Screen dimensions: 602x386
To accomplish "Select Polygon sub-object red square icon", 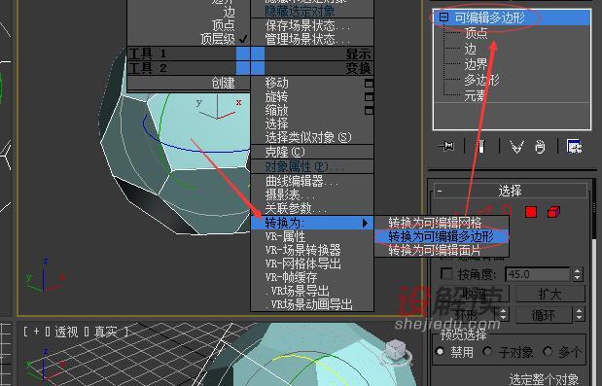I will pyautogui.click(x=531, y=212).
